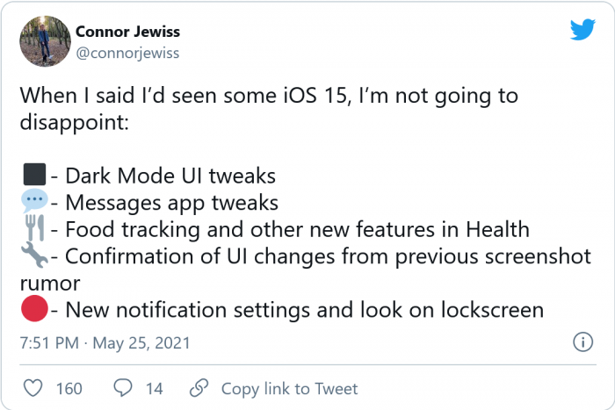The width and height of the screenshot is (615, 410).
Task: Click the 160 likes count
Action: click(x=69, y=388)
